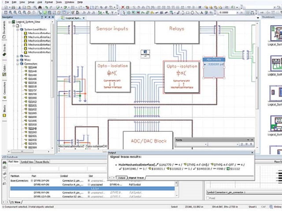Expand the Wires tree folder
Viewport: 282px width, 211px height.
18,60
